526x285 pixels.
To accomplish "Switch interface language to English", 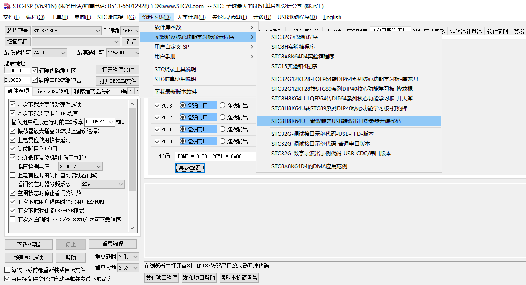I will tap(332, 17).
